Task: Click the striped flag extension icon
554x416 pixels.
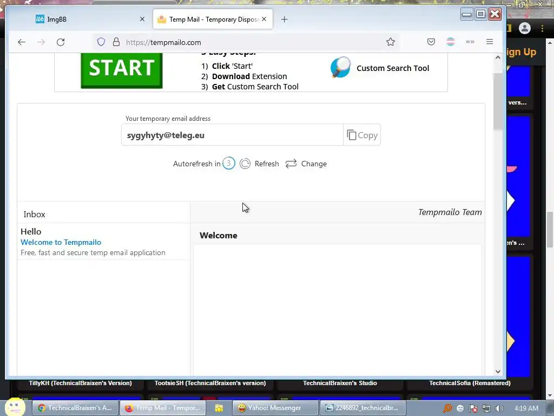Action: point(451,42)
